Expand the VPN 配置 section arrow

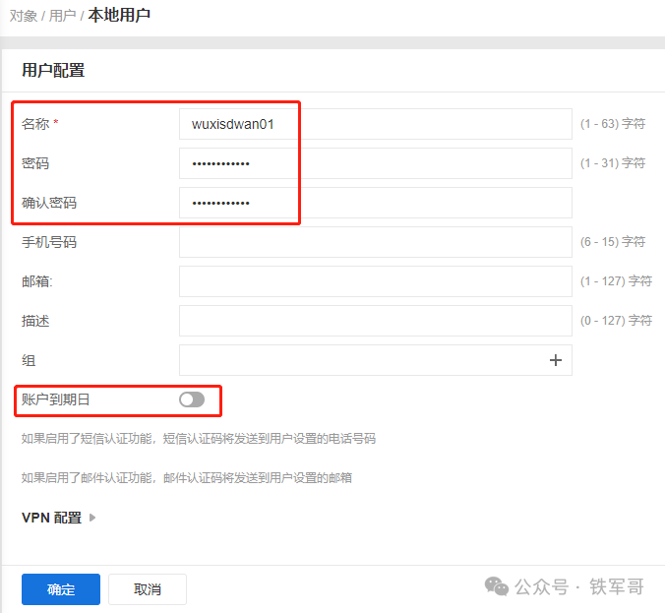[x=92, y=518]
